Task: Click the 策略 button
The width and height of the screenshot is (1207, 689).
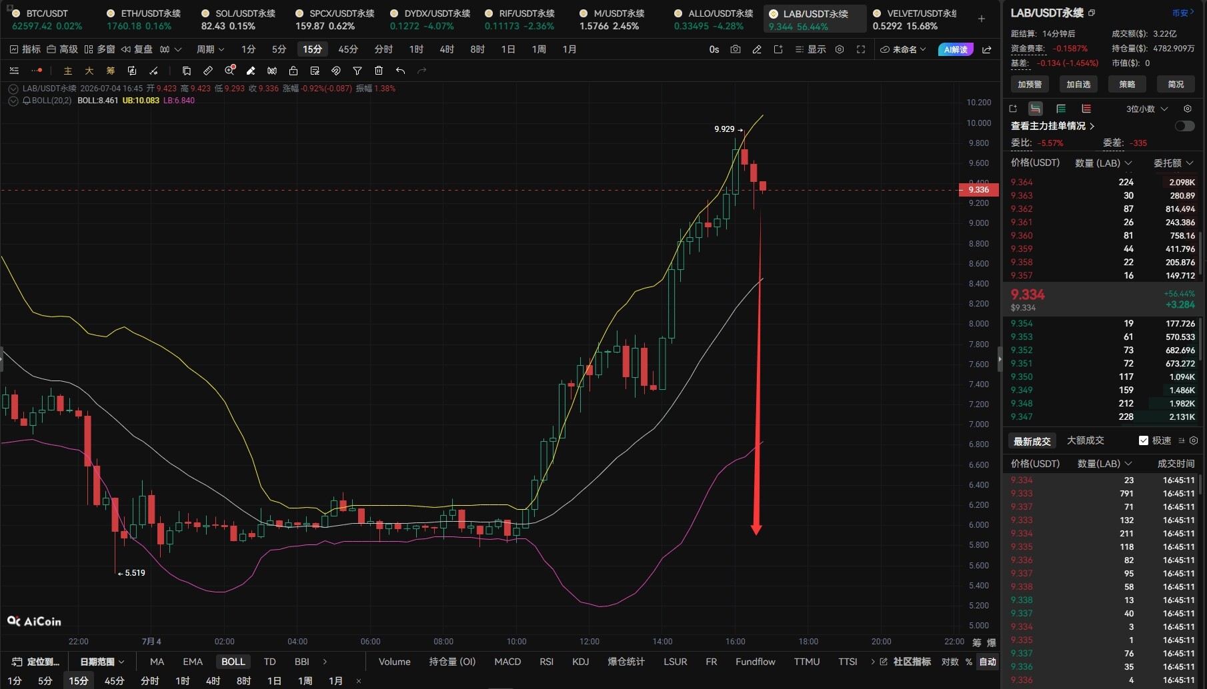Action: click(1127, 84)
